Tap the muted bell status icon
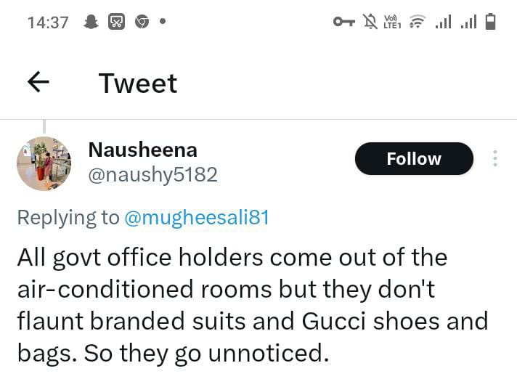 (x=370, y=23)
